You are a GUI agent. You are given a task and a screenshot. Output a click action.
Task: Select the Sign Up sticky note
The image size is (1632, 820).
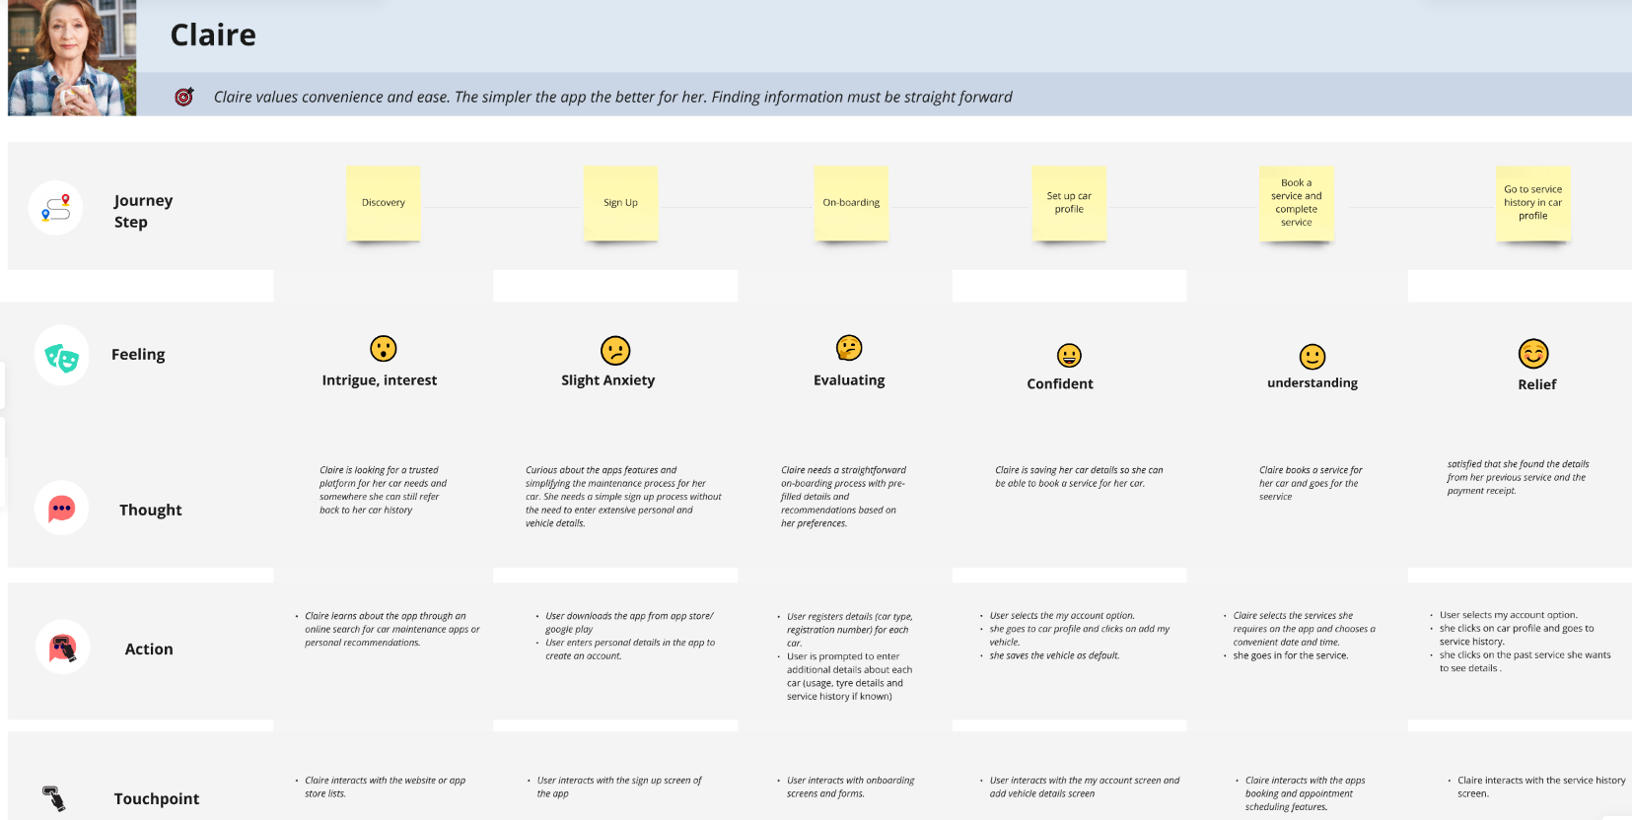[x=620, y=203]
